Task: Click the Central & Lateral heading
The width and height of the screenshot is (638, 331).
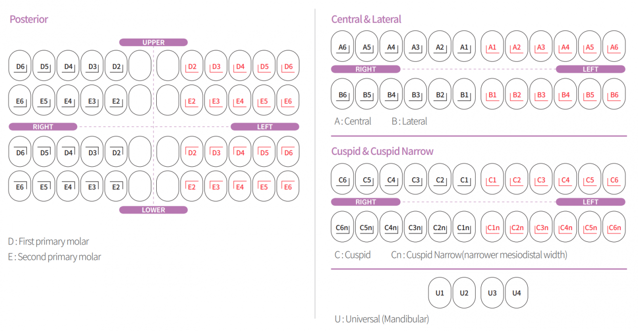Action: (366, 19)
